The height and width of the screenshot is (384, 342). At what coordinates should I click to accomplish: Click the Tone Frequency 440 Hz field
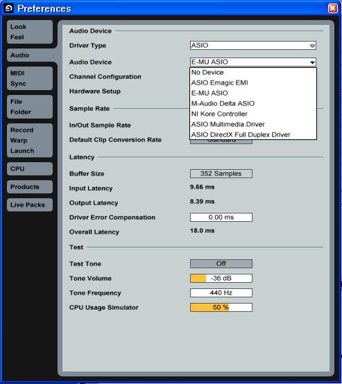[x=221, y=293]
